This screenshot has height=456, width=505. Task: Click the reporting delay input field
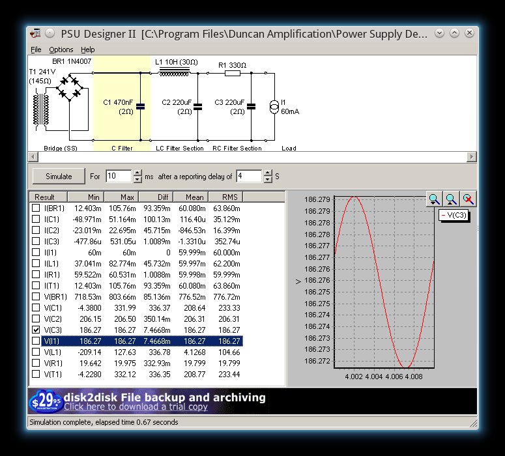[x=250, y=176]
